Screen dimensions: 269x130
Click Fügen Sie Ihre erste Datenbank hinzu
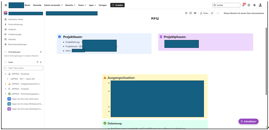tap(25, 109)
